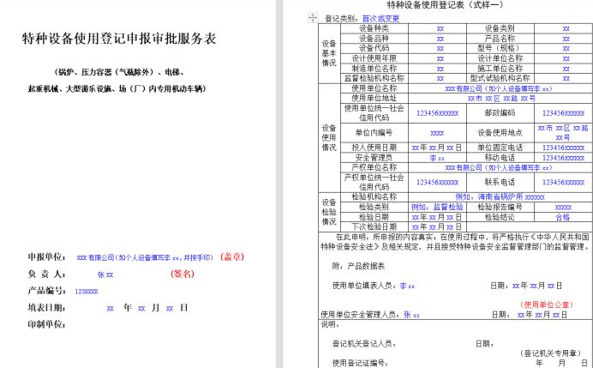
Task: Click the company value in 使用单位名称 row
Action: point(500,88)
